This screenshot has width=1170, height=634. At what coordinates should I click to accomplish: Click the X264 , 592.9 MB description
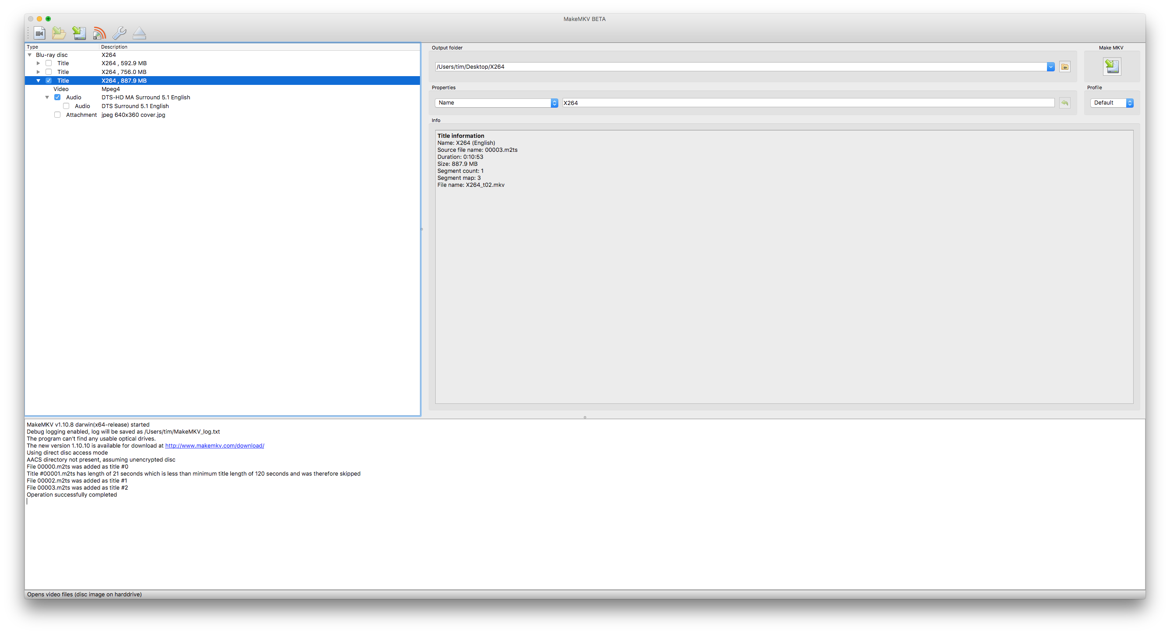(x=123, y=63)
